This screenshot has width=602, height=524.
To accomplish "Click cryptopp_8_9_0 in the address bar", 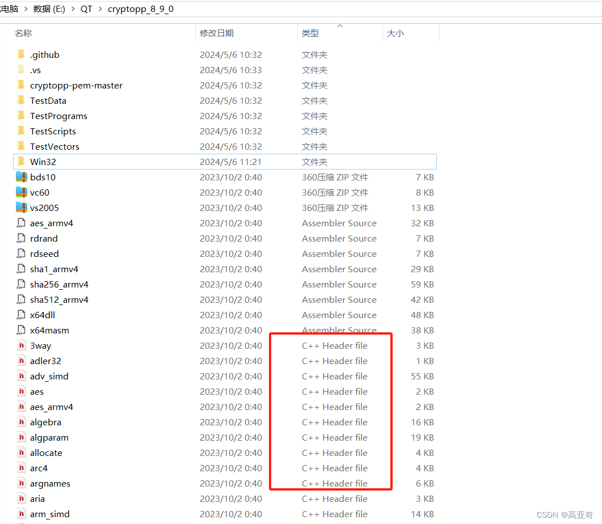I will click(x=141, y=9).
